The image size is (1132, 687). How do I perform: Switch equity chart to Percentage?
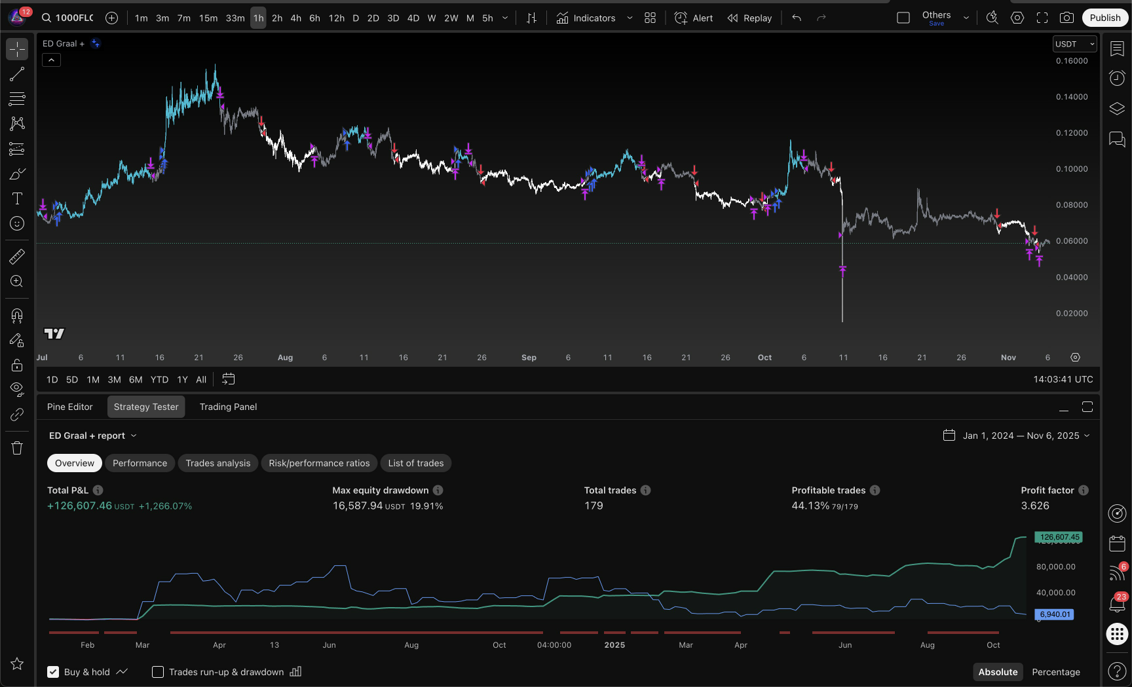1056,672
